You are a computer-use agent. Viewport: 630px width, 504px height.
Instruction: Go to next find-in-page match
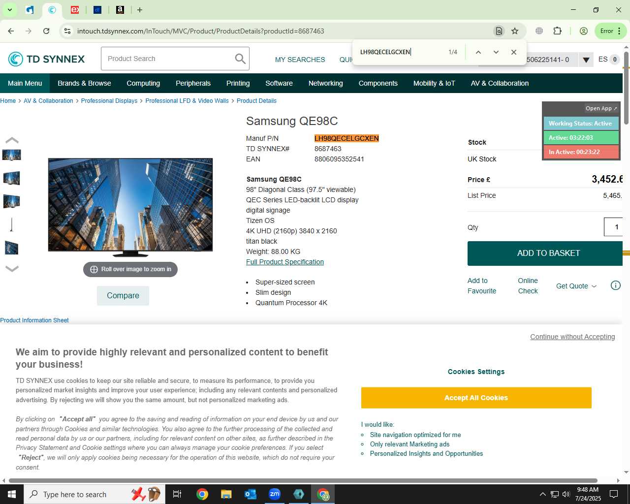496,52
